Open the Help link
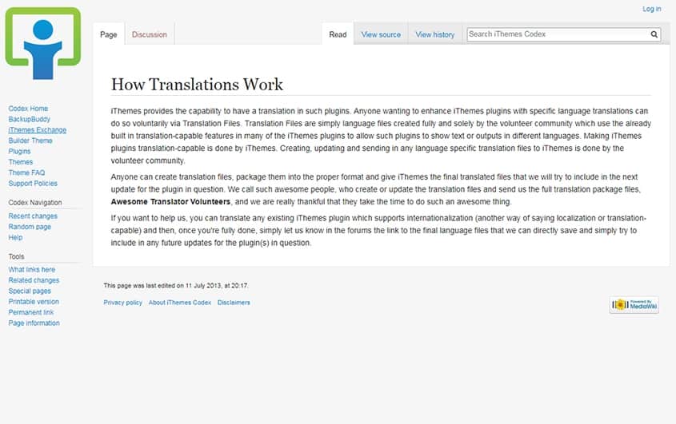This screenshot has width=676, height=424. (x=15, y=238)
